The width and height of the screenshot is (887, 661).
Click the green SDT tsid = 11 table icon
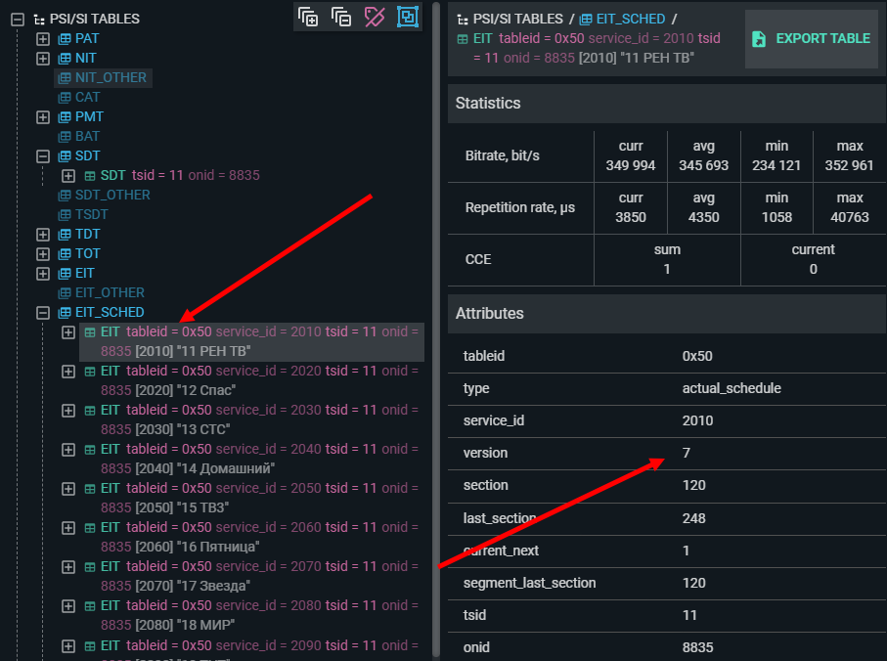pos(90,175)
